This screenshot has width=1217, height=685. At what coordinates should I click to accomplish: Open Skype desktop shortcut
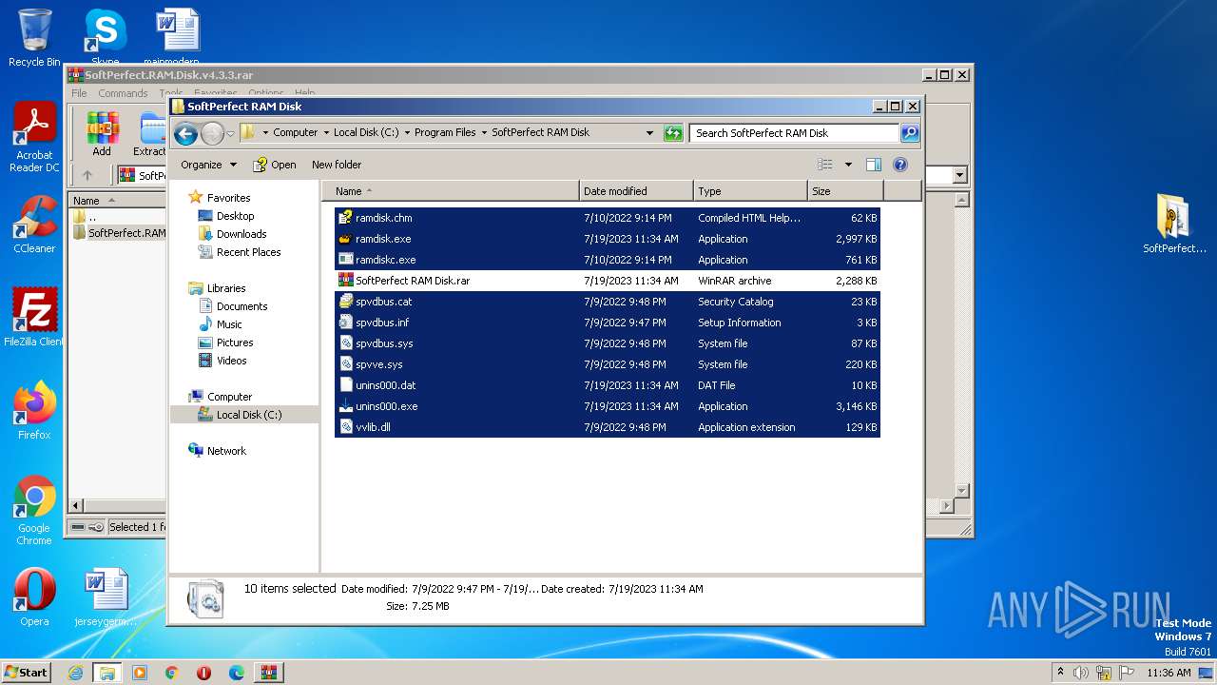coord(105,36)
